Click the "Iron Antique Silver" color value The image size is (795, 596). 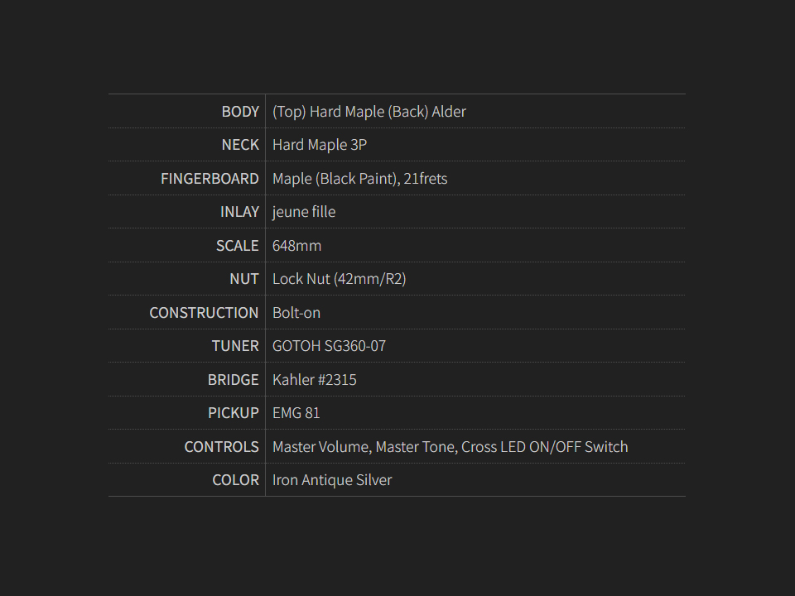[x=332, y=480]
